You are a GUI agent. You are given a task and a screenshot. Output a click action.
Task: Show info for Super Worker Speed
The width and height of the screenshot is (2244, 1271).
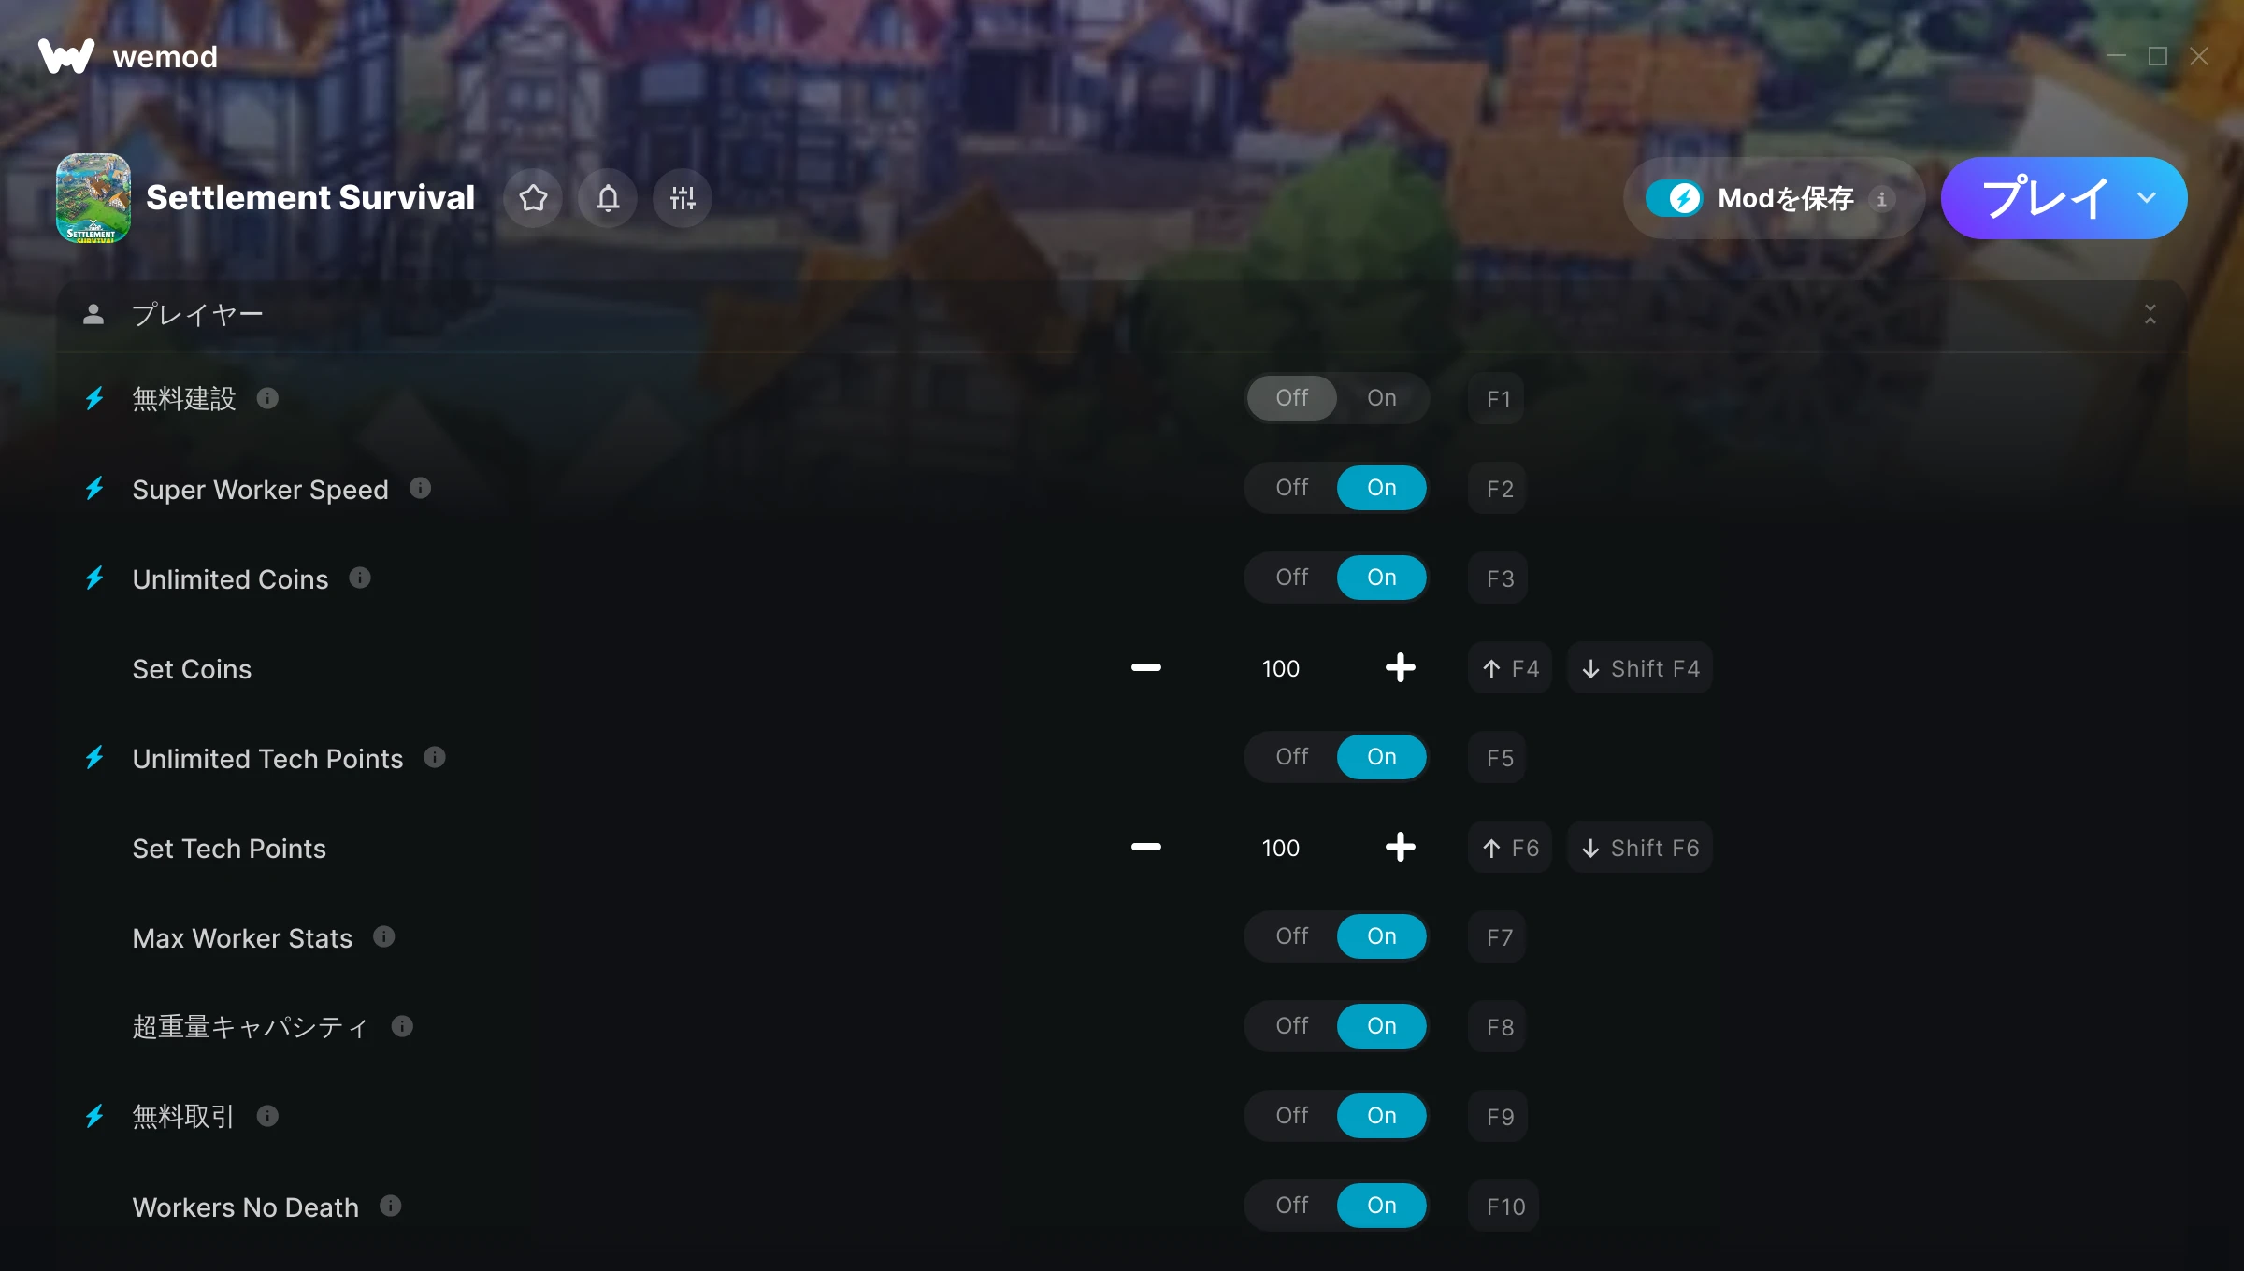click(x=421, y=488)
